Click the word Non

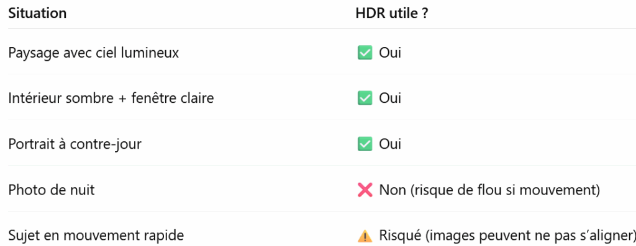point(393,190)
